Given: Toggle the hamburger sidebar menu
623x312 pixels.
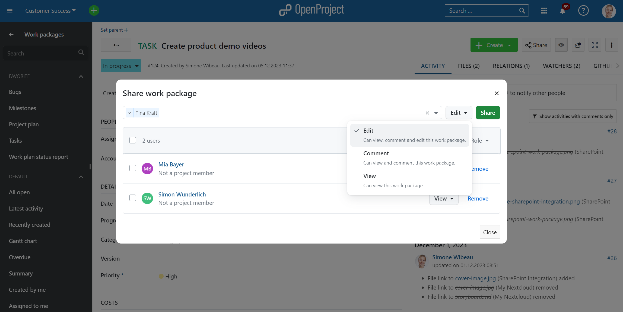Looking at the screenshot, I should click(10, 11).
